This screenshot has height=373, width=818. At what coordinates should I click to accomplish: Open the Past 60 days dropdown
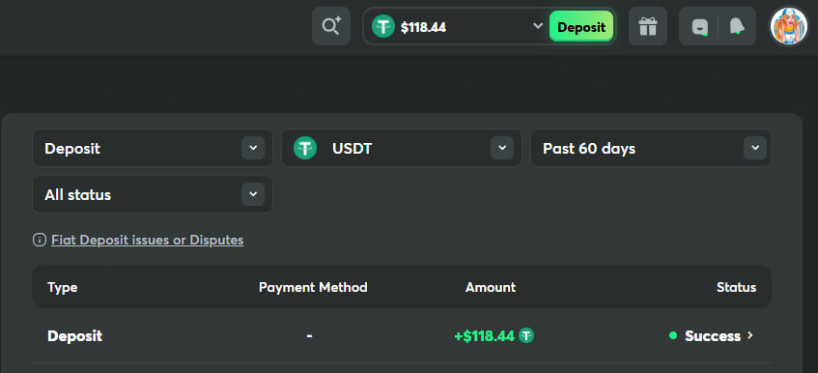pos(651,148)
